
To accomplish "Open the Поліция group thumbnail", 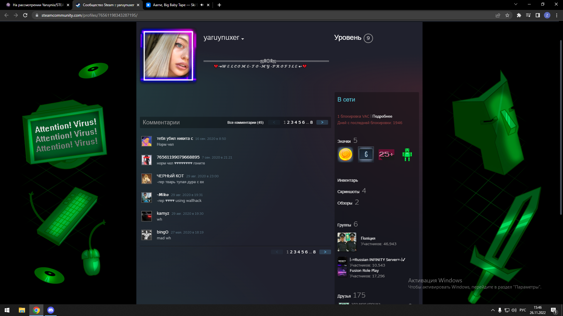I will click(x=347, y=242).
